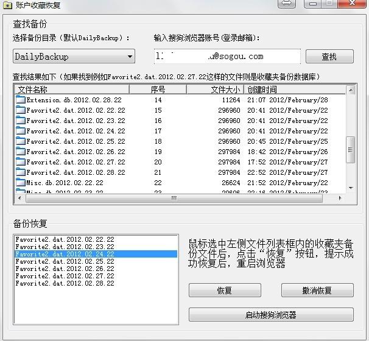The height and width of the screenshot is (341, 369).
Task: Click the folder icon of Favorite2.dat.2012.02.24.22 result row
Action: [21, 131]
